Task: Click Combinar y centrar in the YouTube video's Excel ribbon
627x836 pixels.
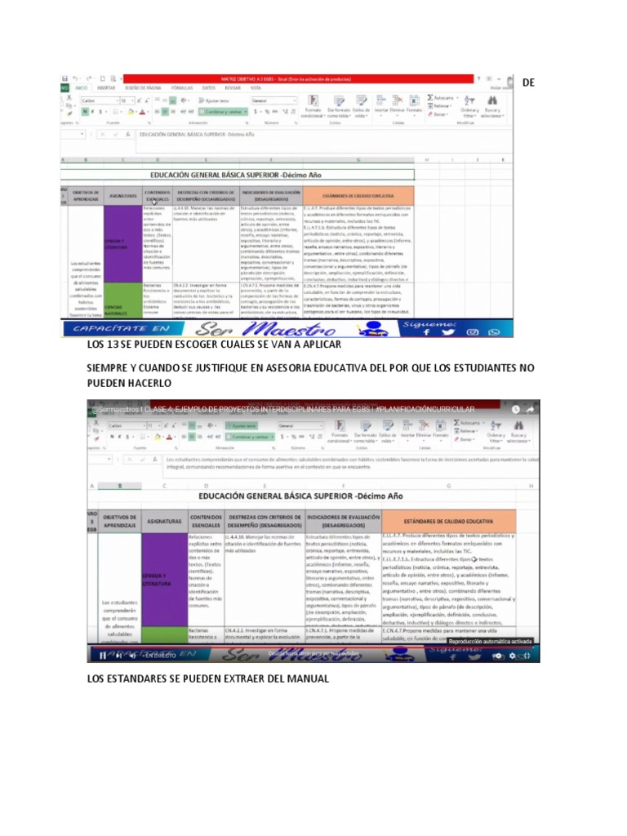Action: coord(250,437)
